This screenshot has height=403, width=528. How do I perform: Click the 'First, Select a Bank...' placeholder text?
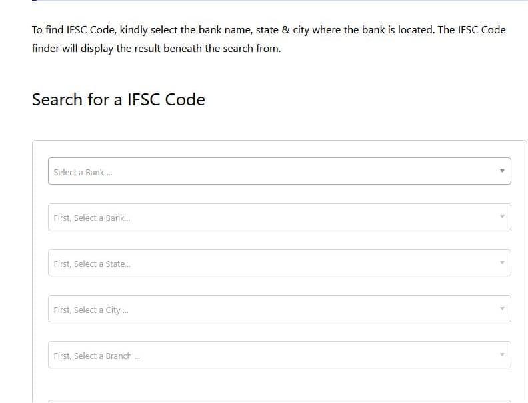coord(92,218)
